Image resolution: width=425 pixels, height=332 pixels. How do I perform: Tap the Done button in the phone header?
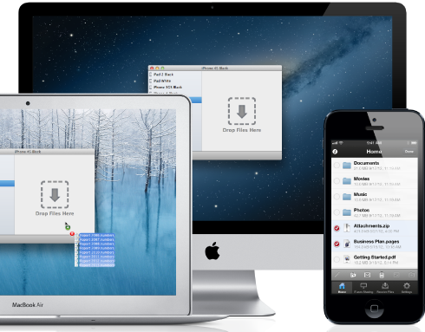pyautogui.click(x=409, y=152)
